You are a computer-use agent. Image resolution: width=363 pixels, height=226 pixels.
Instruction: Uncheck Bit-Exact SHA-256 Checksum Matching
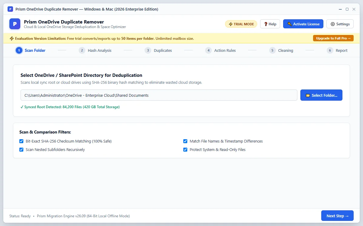point(21,141)
